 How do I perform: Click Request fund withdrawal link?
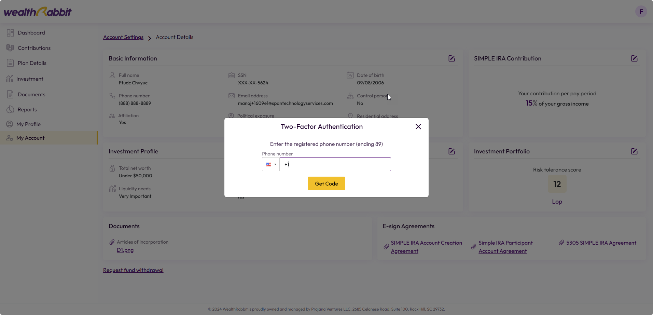point(133,270)
